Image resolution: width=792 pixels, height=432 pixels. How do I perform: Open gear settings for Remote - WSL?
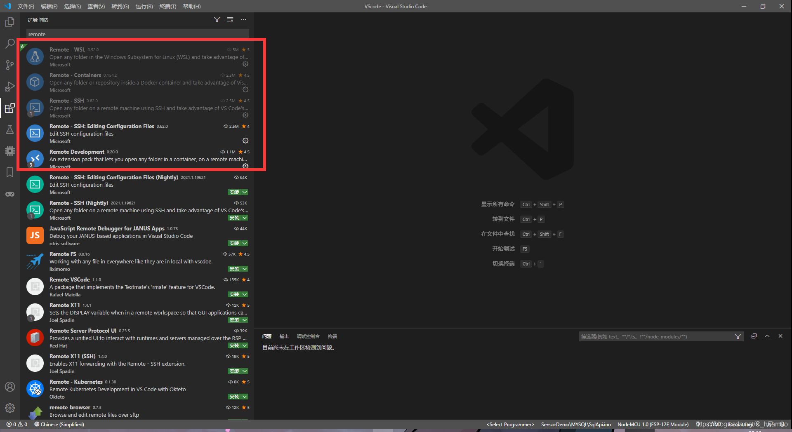(x=245, y=64)
